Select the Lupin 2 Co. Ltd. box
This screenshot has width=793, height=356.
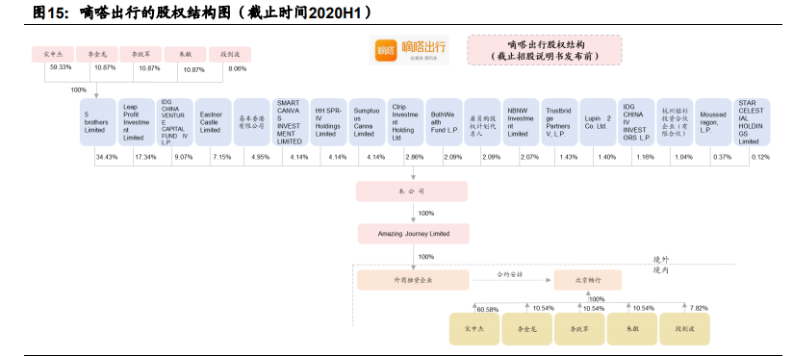(598, 122)
